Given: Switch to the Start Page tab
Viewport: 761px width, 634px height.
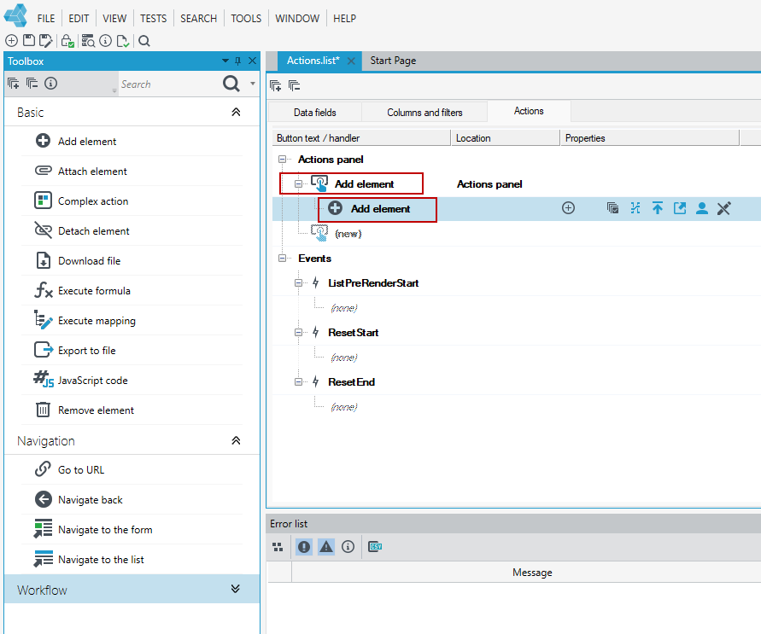Looking at the screenshot, I should pyautogui.click(x=393, y=61).
